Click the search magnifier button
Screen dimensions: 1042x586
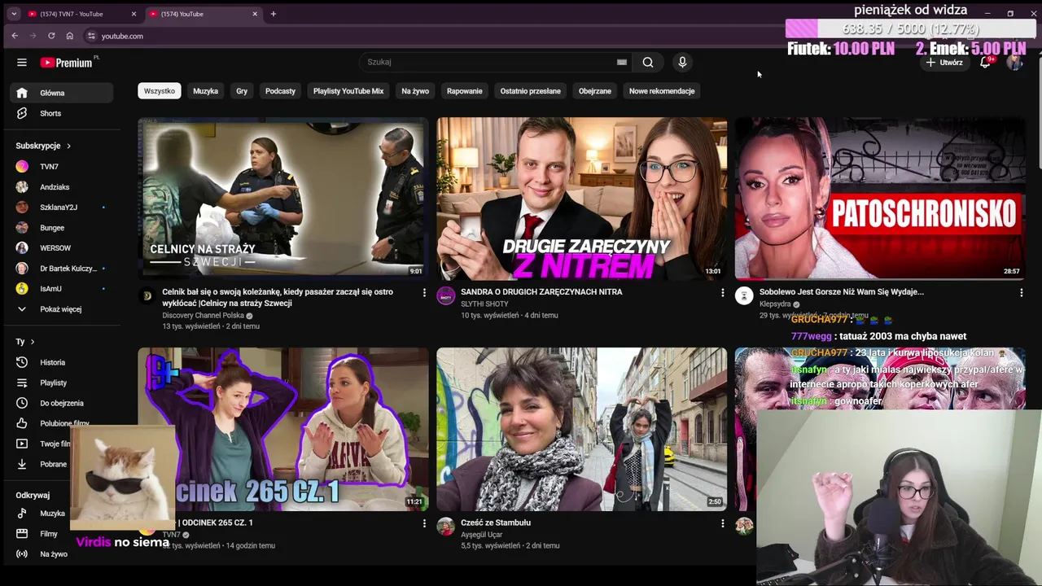pyautogui.click(x=648, y=62)
